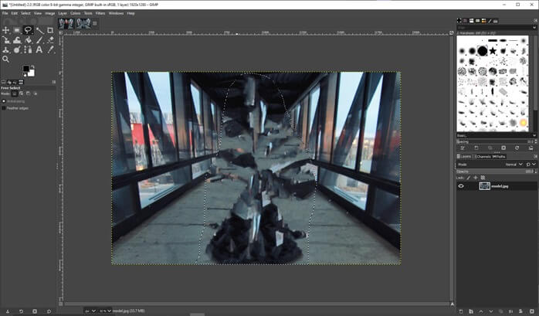The image size is (539, 316).
Task: Switch to the first image tab thumbnail
Action: tap(66, 23)
